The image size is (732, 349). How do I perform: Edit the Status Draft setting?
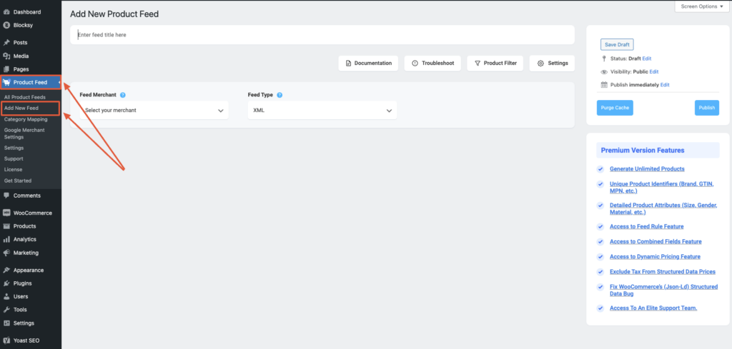(x=646, y=59)
